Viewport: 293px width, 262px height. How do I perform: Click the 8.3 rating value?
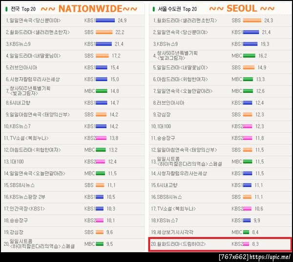pyautogui.click(x=255, y=244)
